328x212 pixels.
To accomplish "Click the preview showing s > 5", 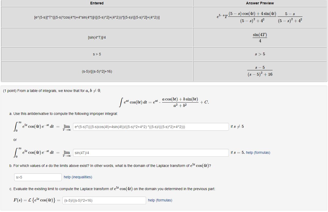I will (260, 54).
